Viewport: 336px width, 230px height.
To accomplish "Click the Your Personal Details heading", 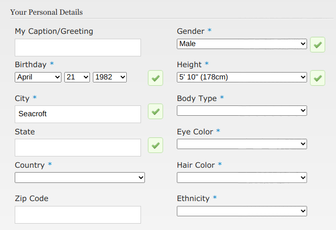I will coord(47,12).
